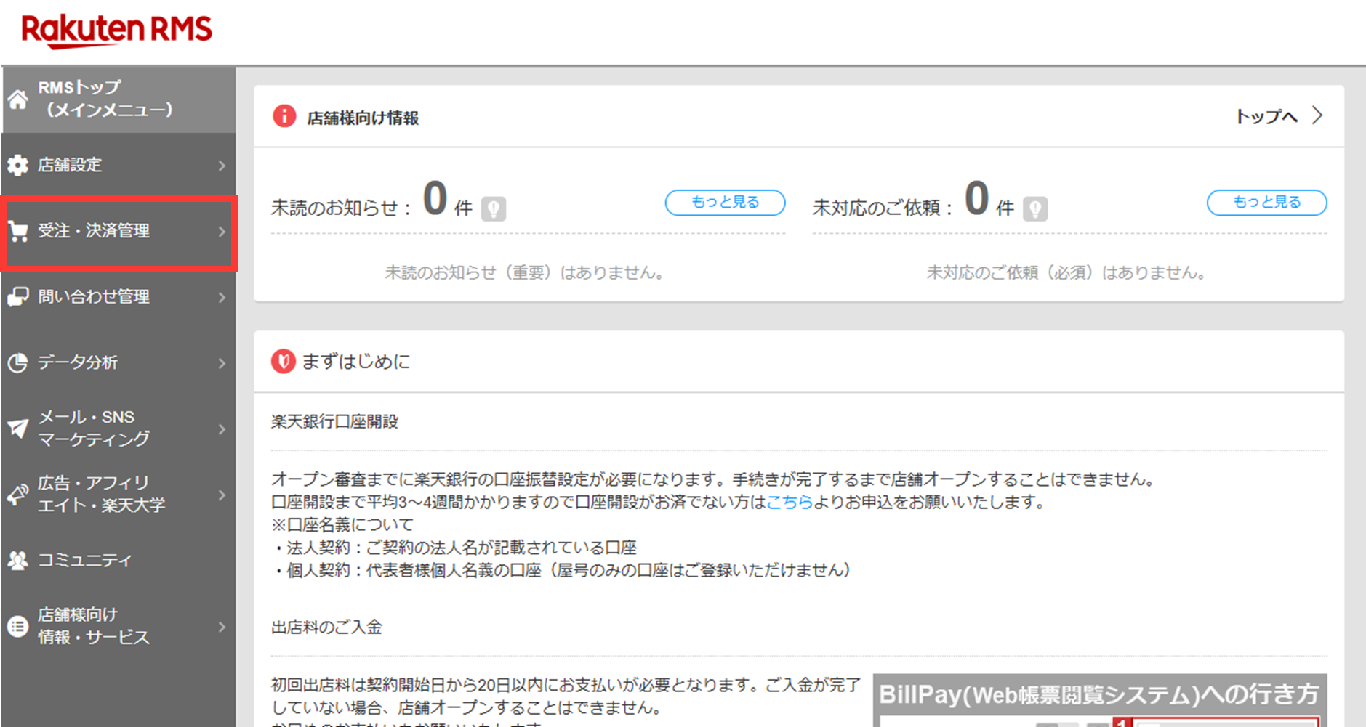Follow the トップへ link
Viewport: 1366px width, 727px height.
pyautogui.click(x=1266, y=116)
